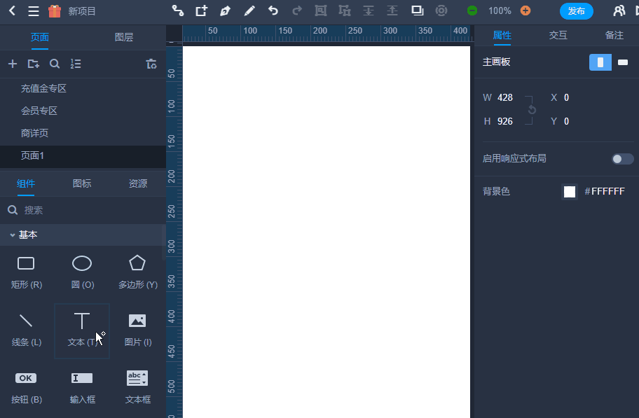Click the 发布 button
This screenshot has width=639, height=418.
577,11
